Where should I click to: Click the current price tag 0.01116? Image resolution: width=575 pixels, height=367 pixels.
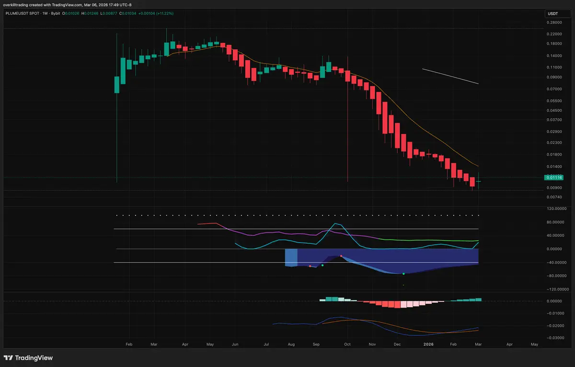554,178
